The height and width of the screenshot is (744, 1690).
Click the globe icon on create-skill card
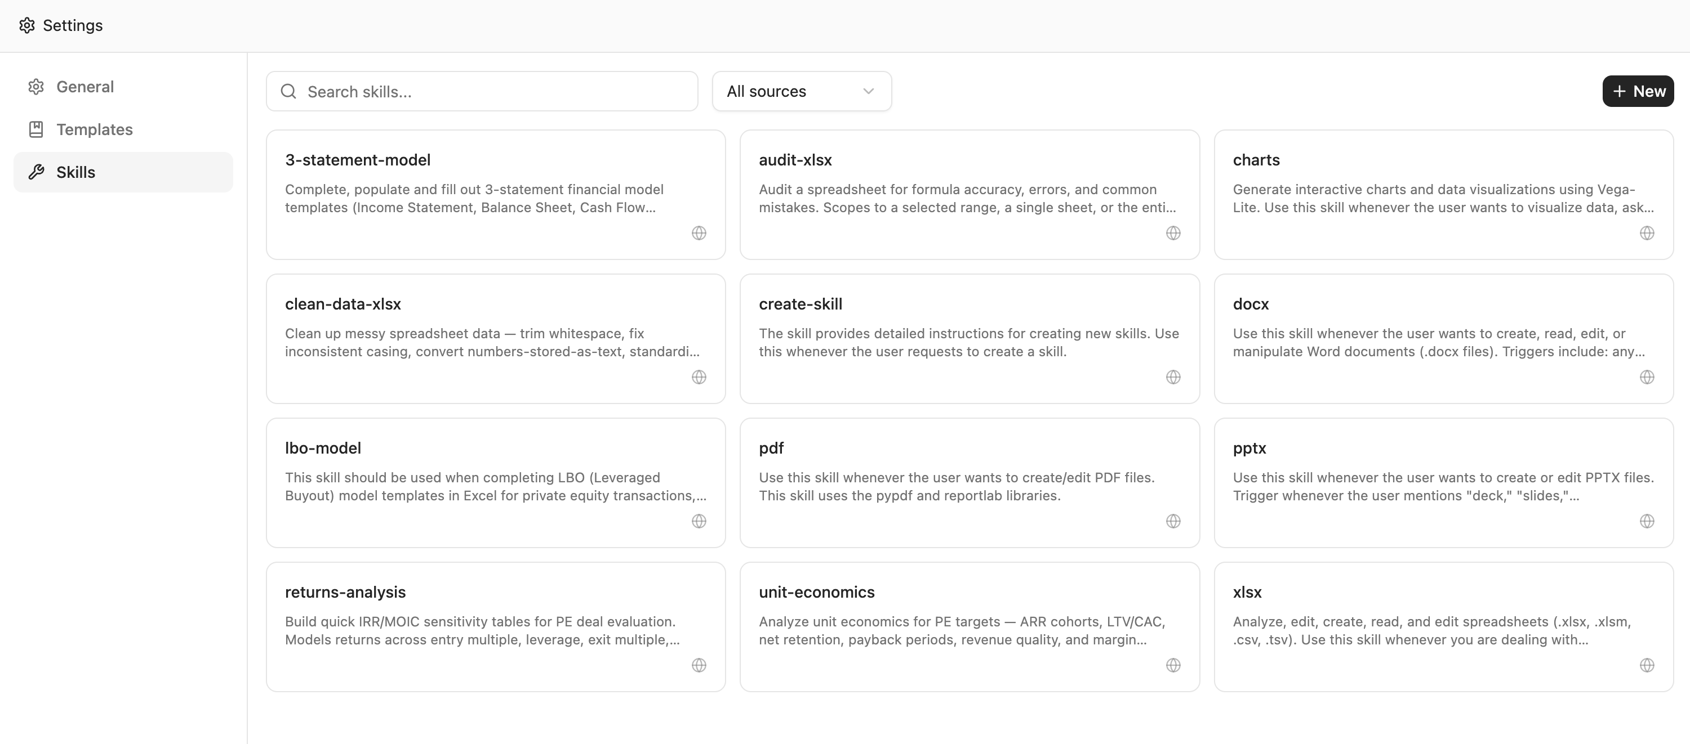(x=1173, y=377)
